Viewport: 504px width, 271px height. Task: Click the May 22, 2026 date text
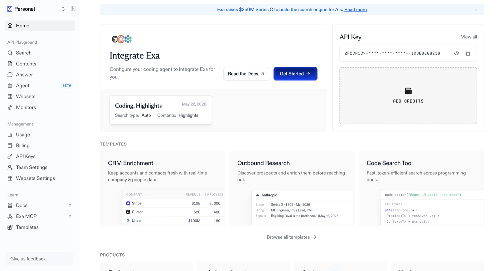[194, 104]
